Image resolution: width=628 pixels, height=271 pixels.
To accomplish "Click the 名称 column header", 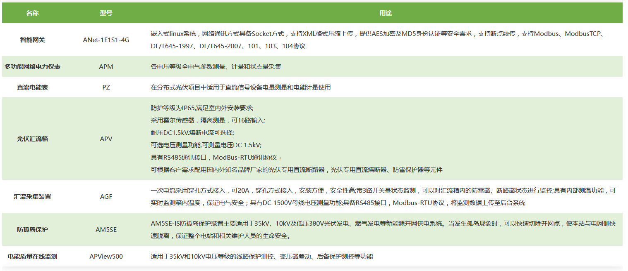I will (32, 13).
